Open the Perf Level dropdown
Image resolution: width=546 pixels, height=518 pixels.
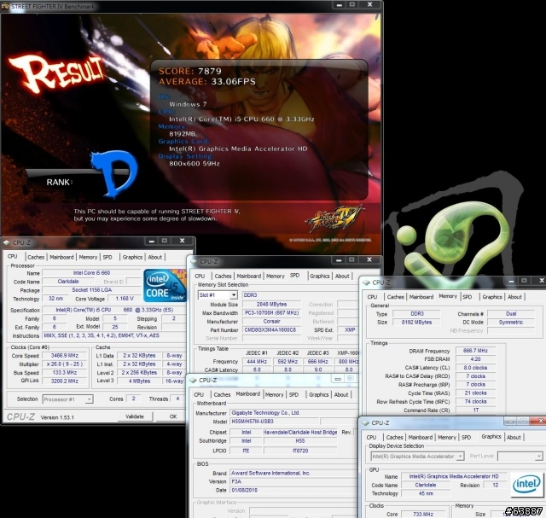(538, 457)
